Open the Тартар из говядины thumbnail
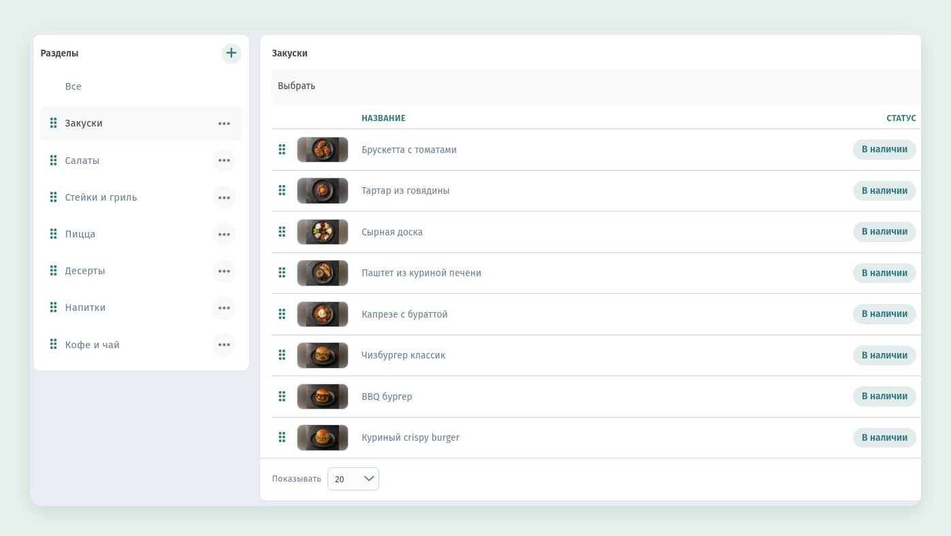 click(323, 190)
